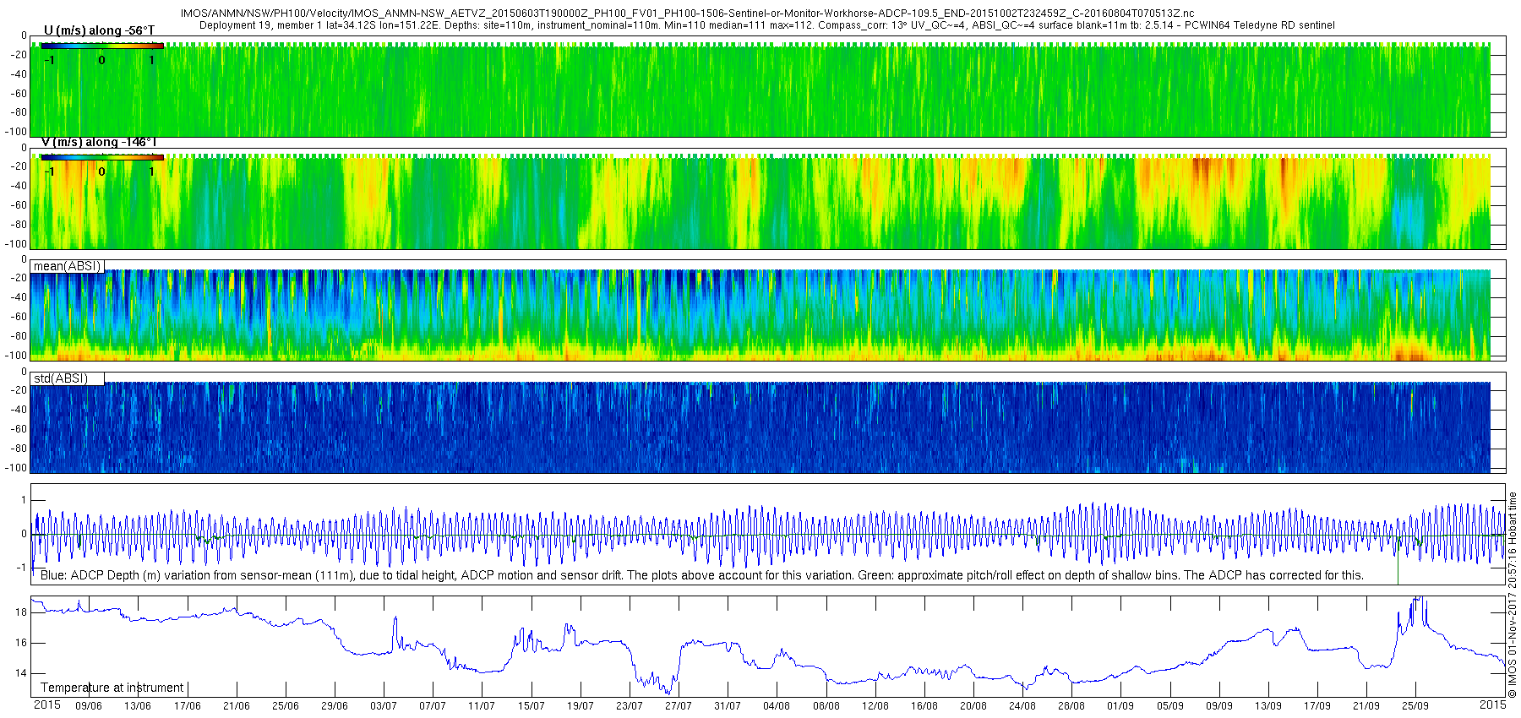
Task: Click the 21/06 date tick label
Action: (236, 706)
